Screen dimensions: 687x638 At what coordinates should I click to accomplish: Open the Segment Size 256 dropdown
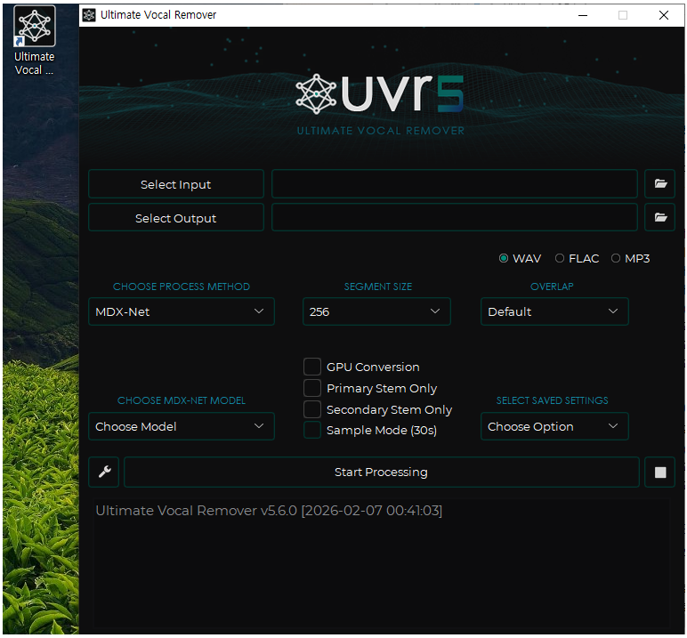pyautogui.click(x=376, y=311)
